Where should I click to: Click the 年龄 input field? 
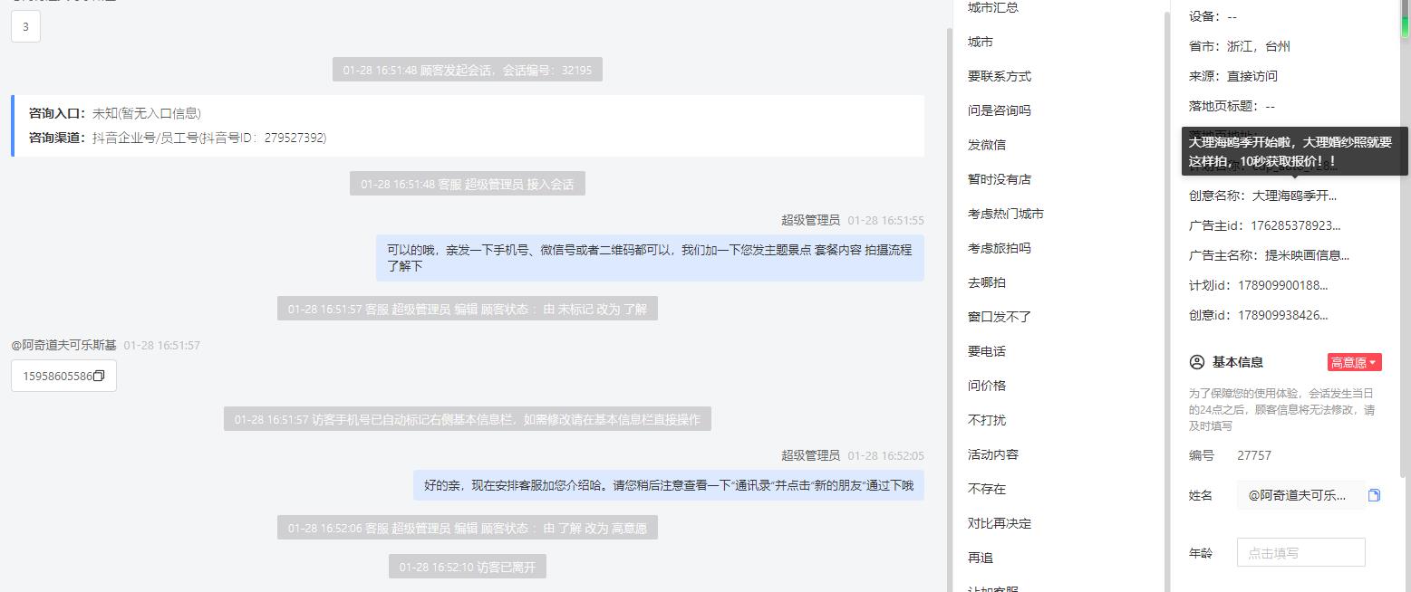click(1300, 552)
